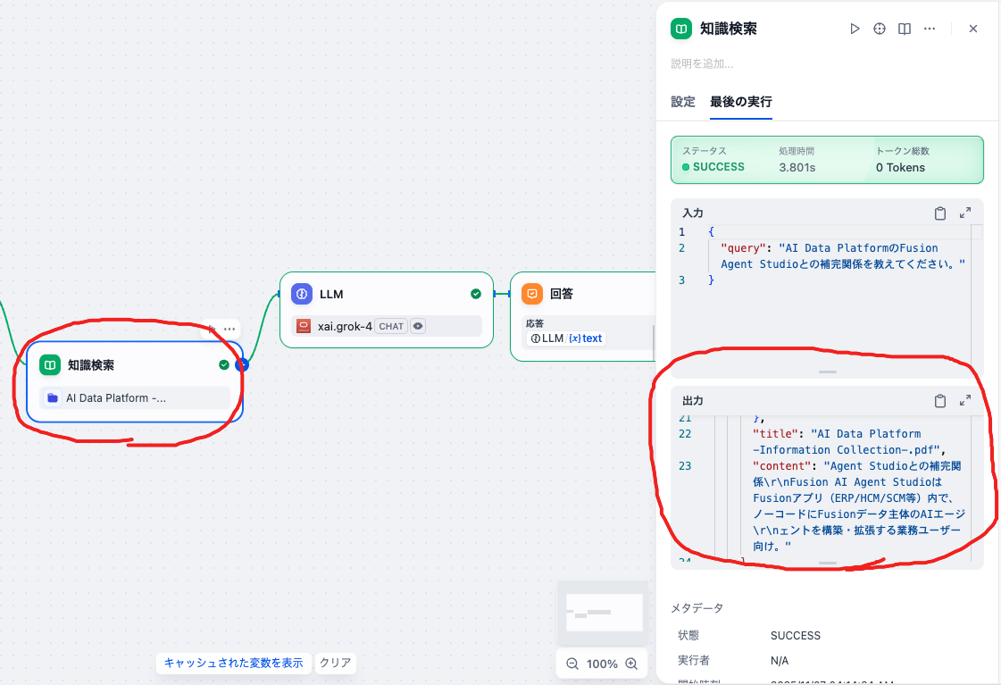The width and height of the screenshot is (1001, 685).
Task: Click the 状態 SUCCESS metadata value
Action: pos(796,636)
